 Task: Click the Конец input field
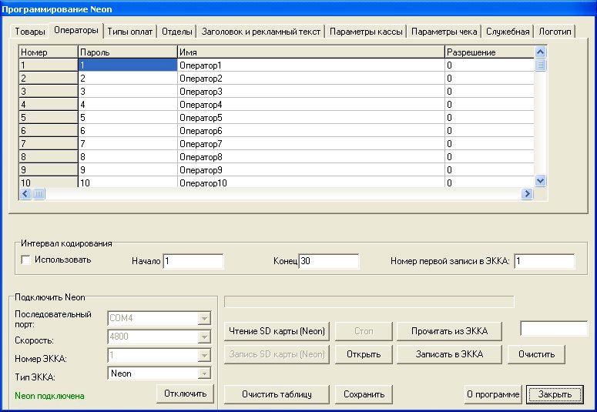(x=329, y=261)
